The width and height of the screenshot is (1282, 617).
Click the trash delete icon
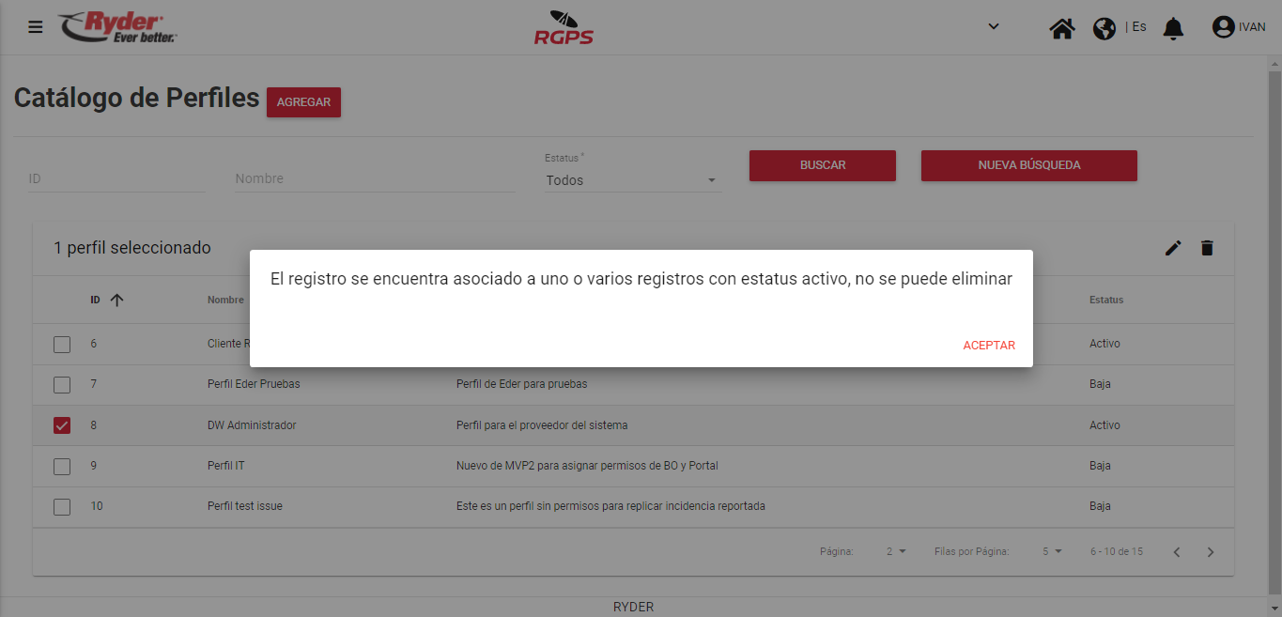point(1207,248)
